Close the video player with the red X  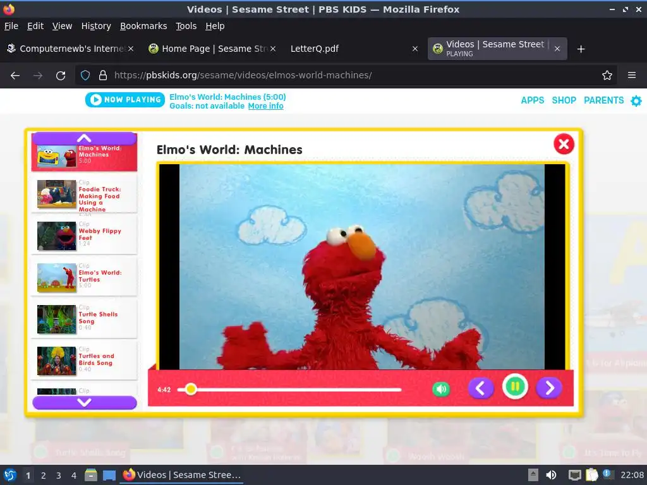click(x=564, y=144)
